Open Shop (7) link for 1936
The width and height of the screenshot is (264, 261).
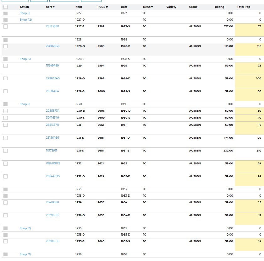[25, 254]
